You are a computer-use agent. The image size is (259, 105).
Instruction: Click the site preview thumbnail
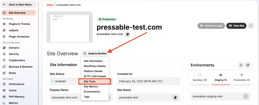coord(70,27)
